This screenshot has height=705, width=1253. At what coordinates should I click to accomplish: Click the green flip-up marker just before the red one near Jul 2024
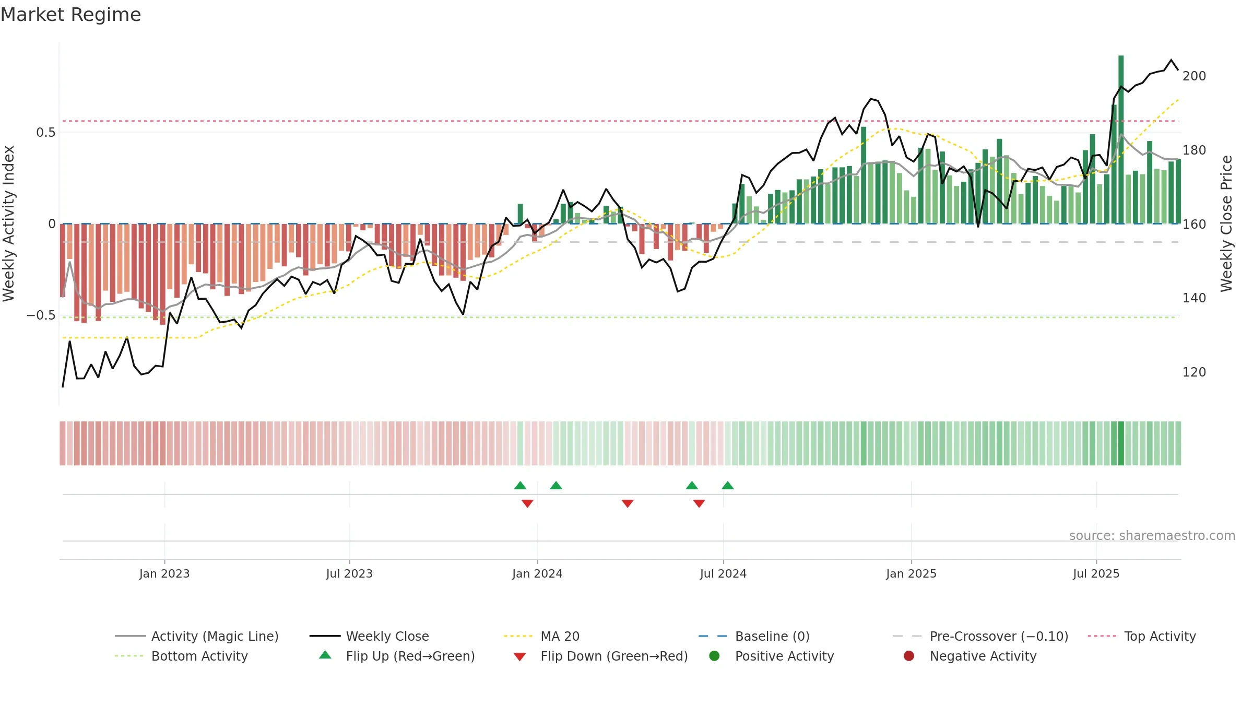[x=692, y=486]
